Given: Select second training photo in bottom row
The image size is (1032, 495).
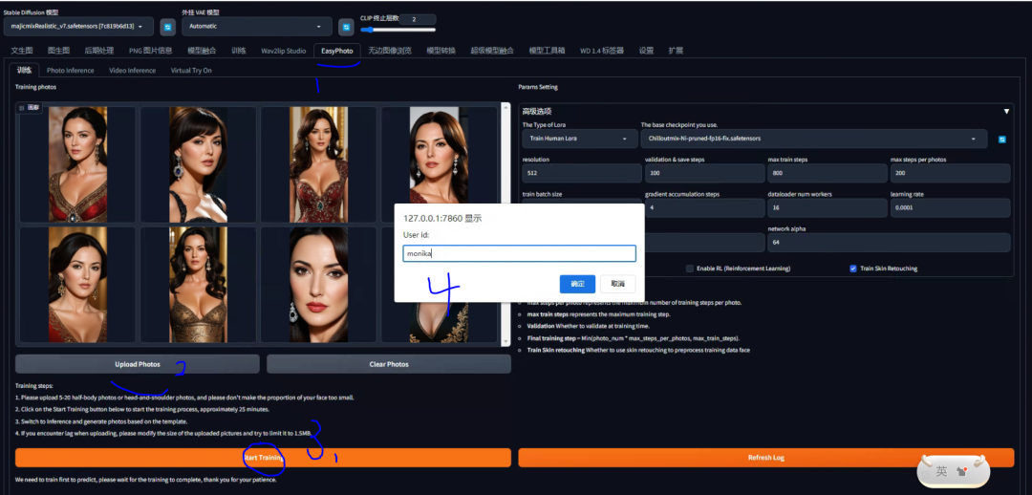Looking at the screenshot, I should tap(198, 285).
